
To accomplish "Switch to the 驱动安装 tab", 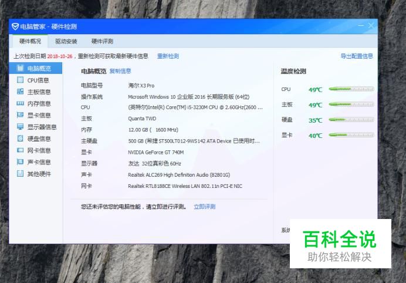I will point(66,41).
